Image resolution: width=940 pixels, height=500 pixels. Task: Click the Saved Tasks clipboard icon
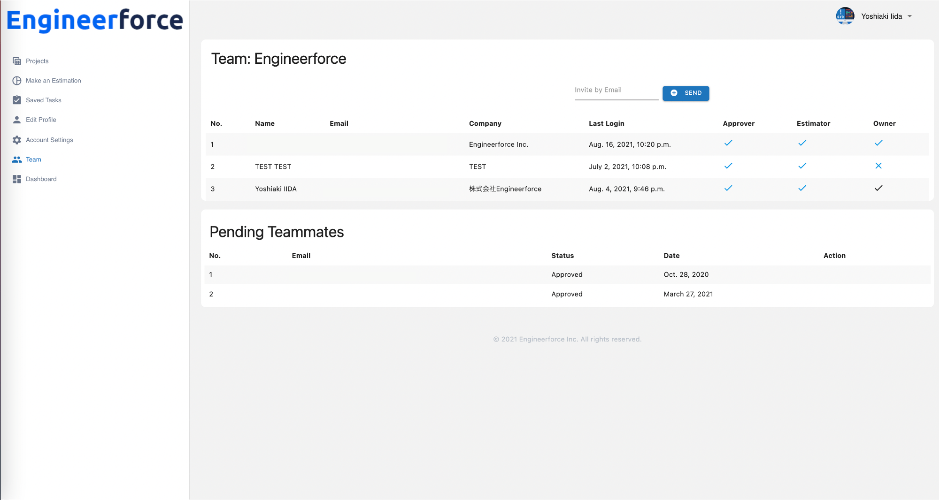(17, 100)
